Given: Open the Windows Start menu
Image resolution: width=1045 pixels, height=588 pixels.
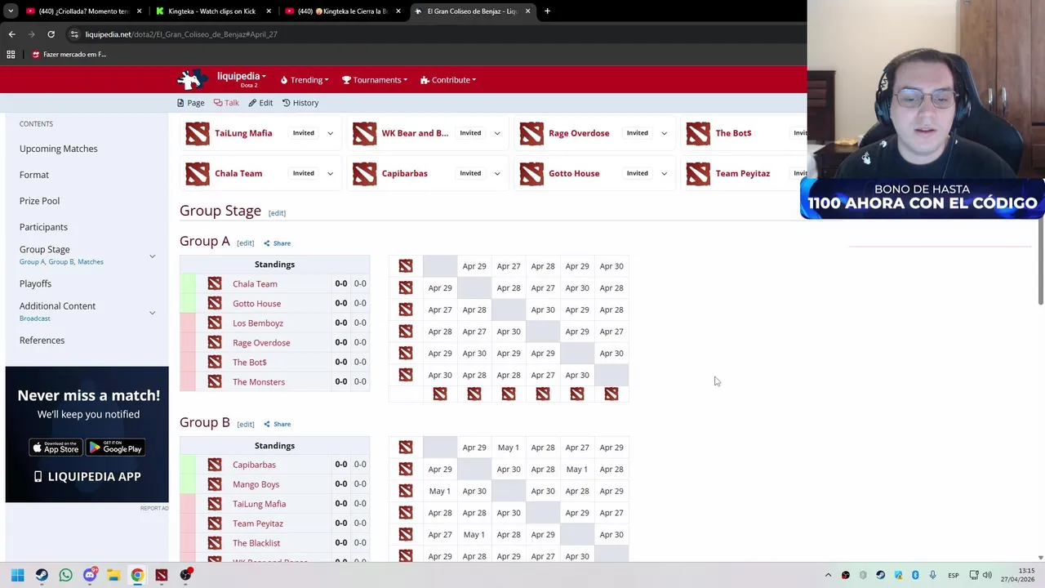Looking at the screenshot, I should pyautogui.click(x=17, y=575).
